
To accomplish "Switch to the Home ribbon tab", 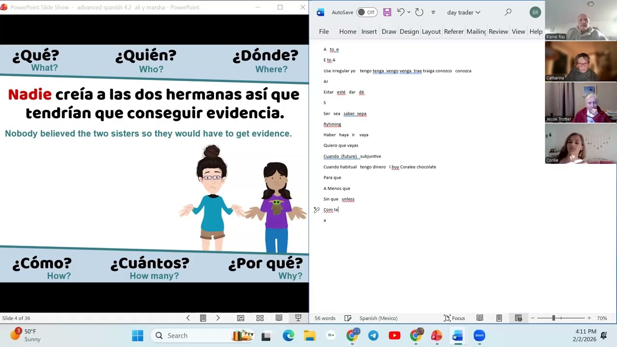I will pos(348,31).
